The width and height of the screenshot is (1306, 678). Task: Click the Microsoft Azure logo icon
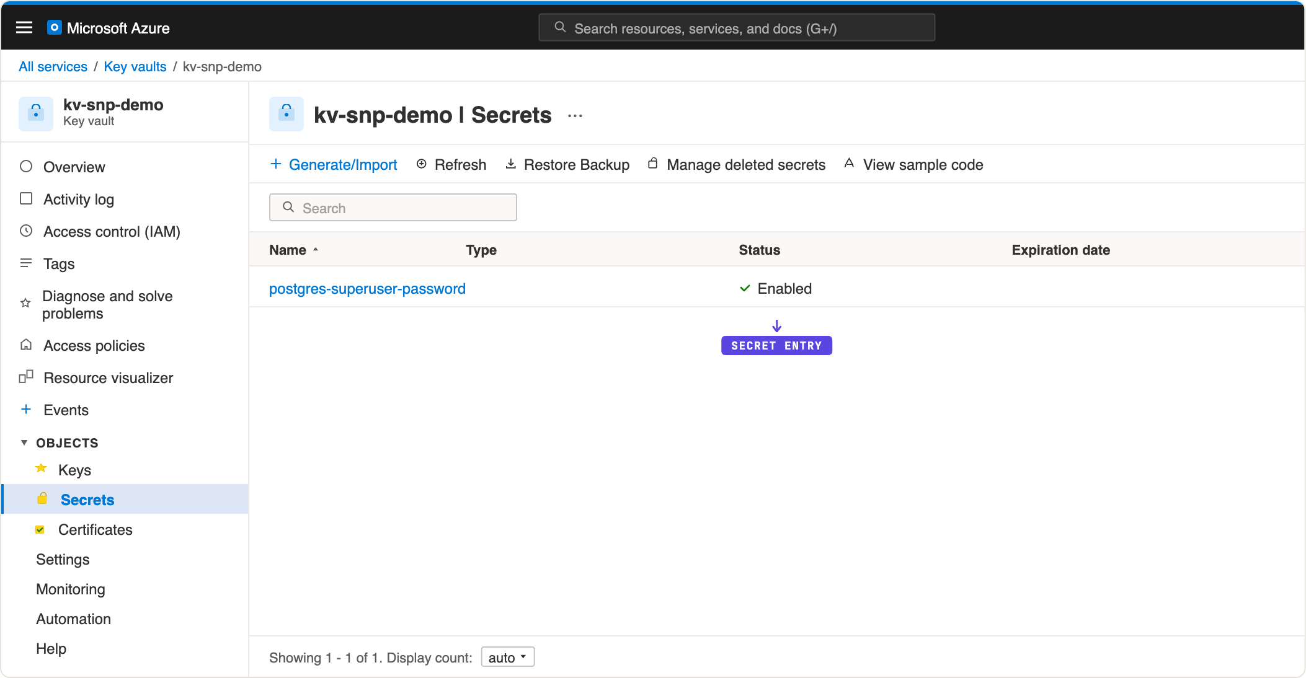pos(55,27)
